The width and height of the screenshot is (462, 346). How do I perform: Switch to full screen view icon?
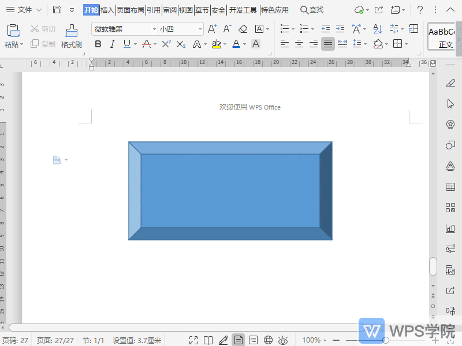click(194, 340)
